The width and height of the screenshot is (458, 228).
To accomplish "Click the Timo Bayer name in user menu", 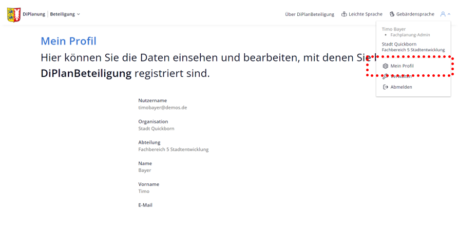I will (x=394, y=29).
